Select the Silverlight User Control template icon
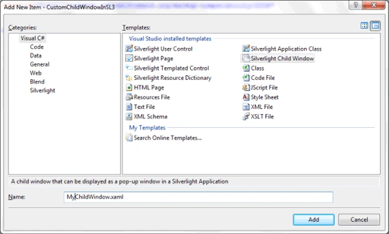 click(x=129, y=49)
